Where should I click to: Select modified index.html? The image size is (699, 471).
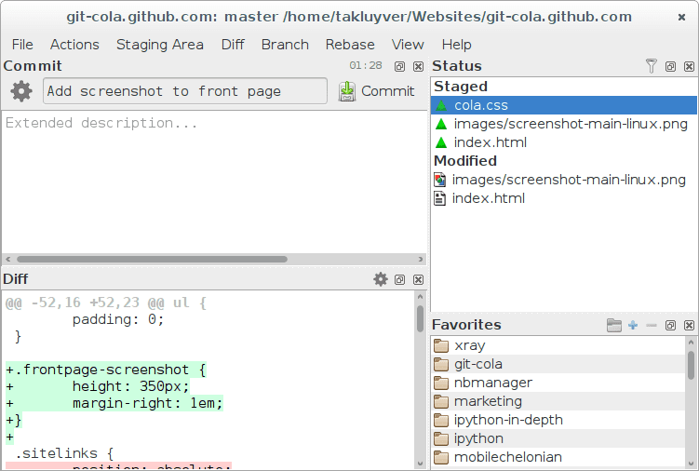pyautogui.click(x=563, y=198)
